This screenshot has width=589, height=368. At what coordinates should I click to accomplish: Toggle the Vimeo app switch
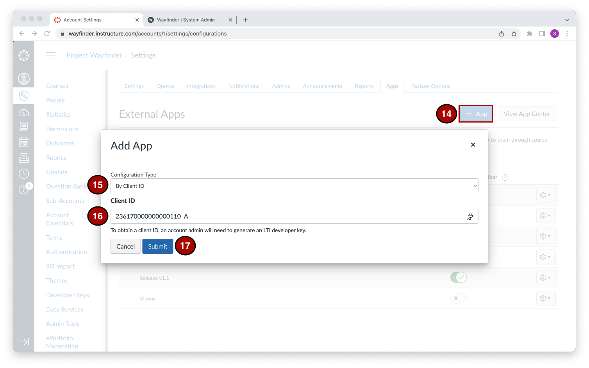(x=459, y=298)
